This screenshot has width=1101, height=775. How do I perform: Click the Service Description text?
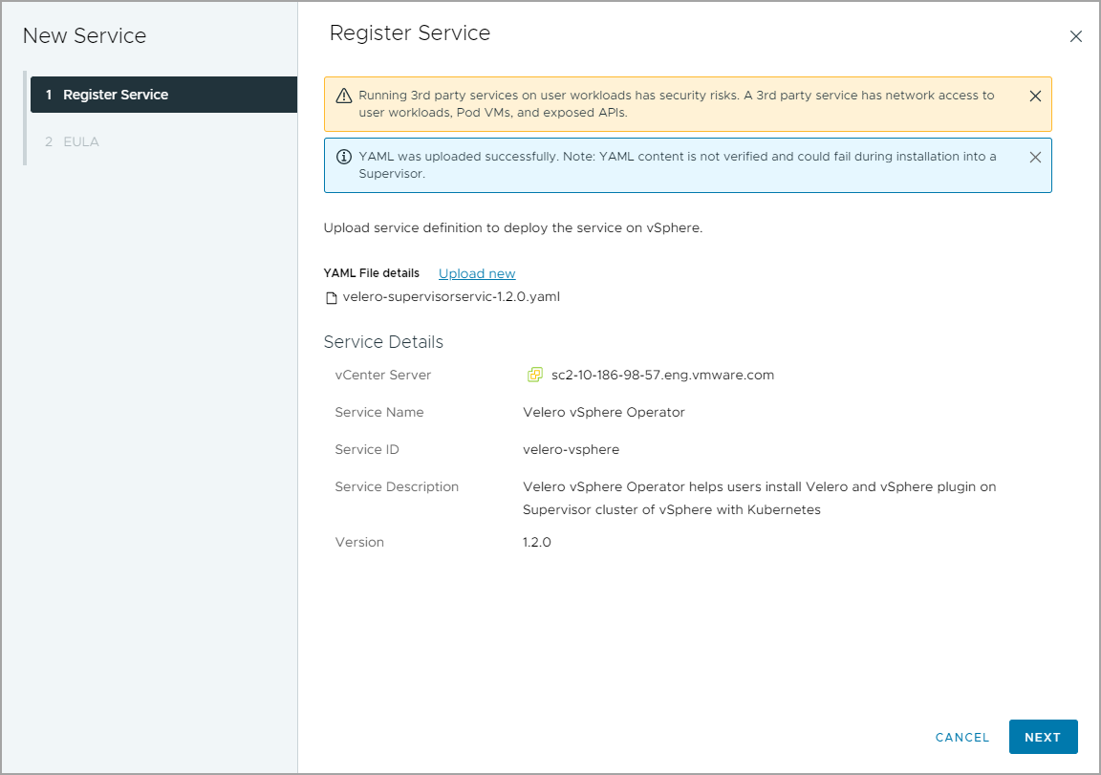[x=759, y=498]
